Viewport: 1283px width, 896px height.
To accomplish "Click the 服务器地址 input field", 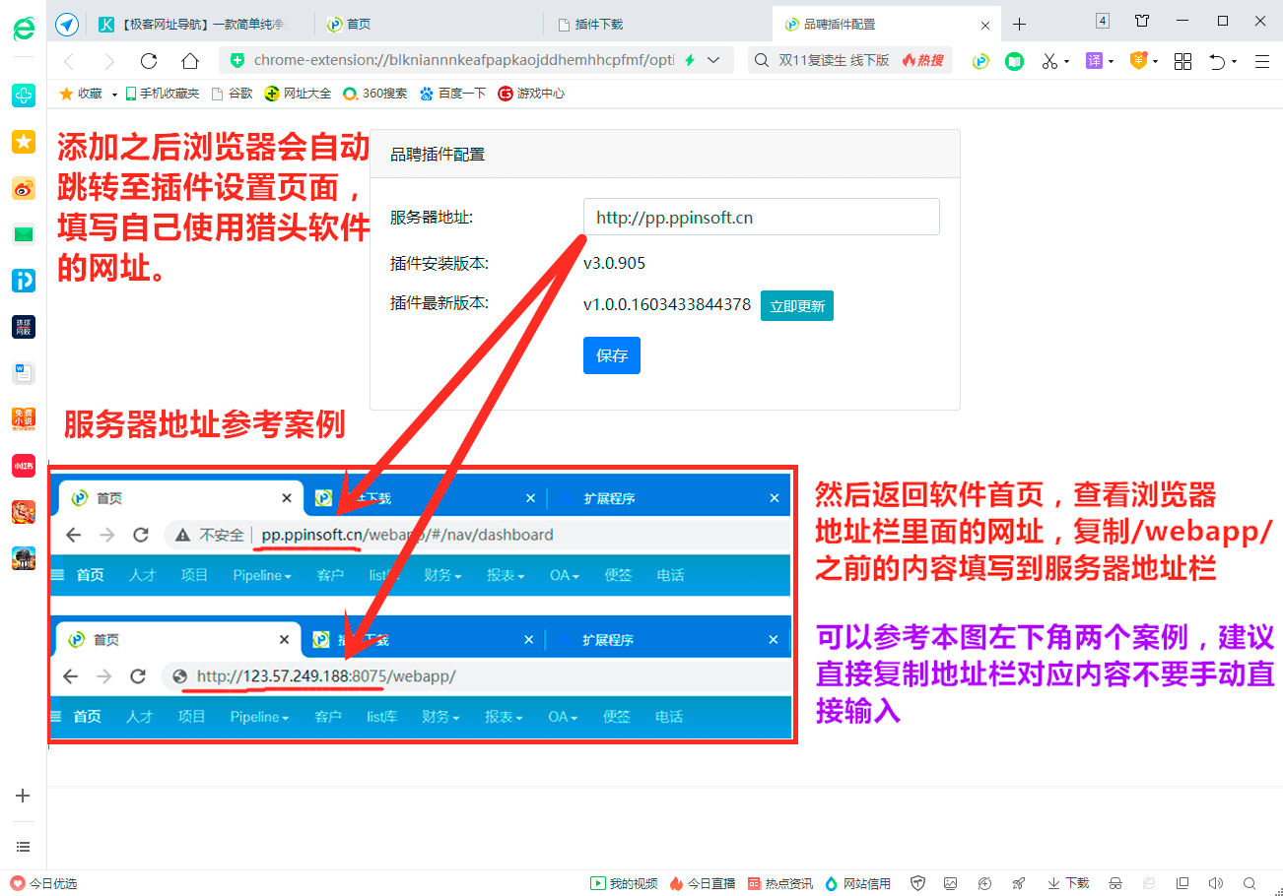I will pos(761,217).
